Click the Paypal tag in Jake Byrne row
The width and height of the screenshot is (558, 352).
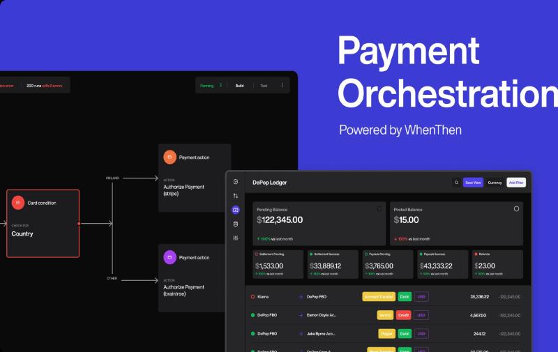387,333
